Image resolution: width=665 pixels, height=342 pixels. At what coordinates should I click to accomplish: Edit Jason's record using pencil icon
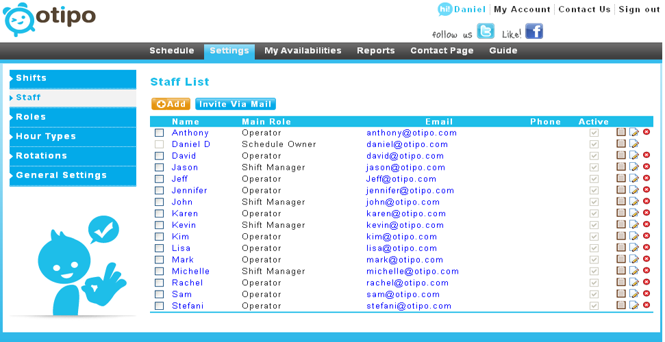point(634,168)
